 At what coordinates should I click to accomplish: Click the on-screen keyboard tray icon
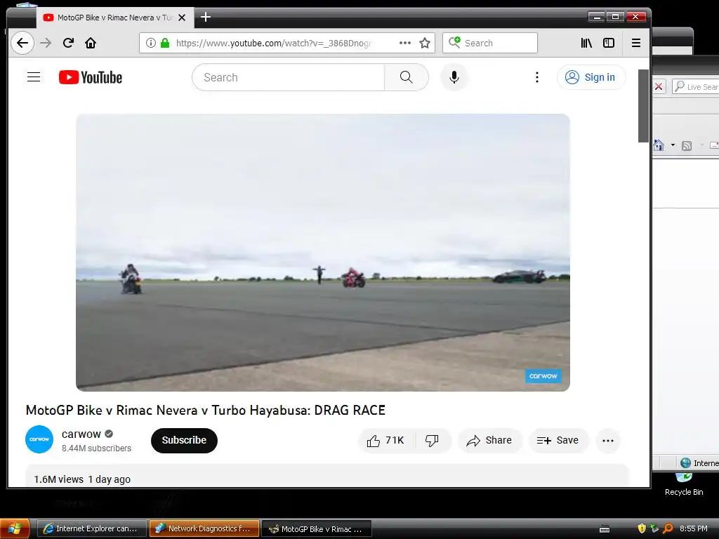605,529
